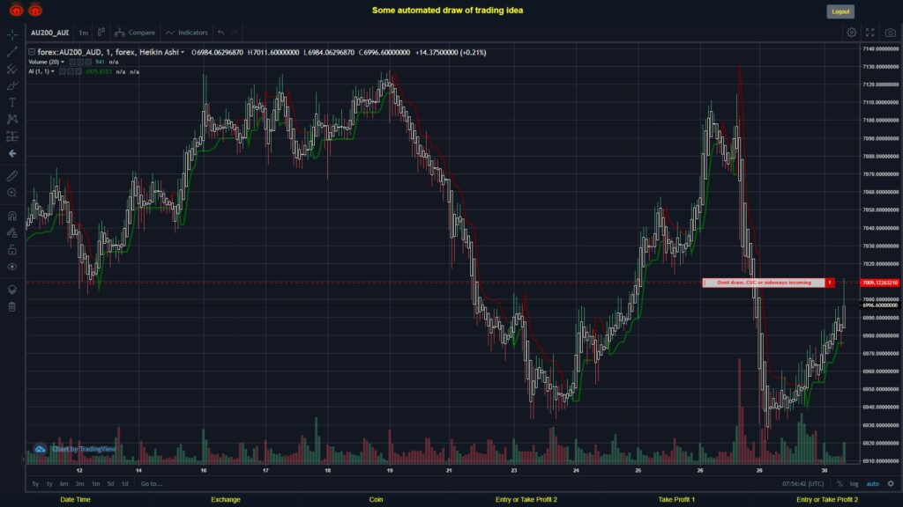903x507 pixels.
Task: Set range to 6m
Action: [x=63, y=484]
